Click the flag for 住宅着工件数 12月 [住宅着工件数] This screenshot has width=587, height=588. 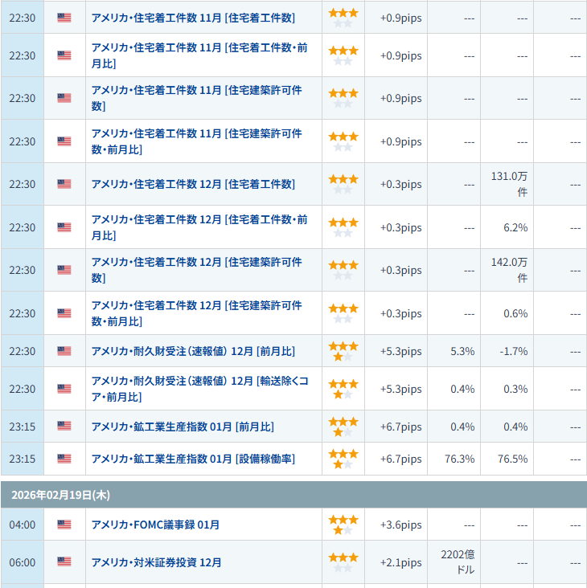click(64, 184)
